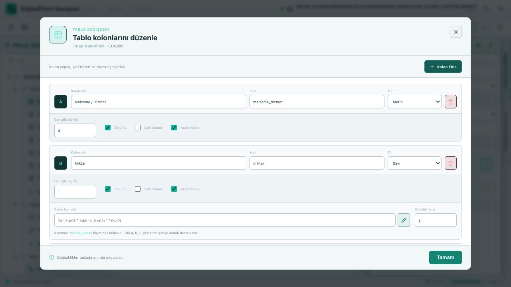
Task: Enable Salt okunur for Malzeme / Hizmet
Action: [x=138, y=128]
